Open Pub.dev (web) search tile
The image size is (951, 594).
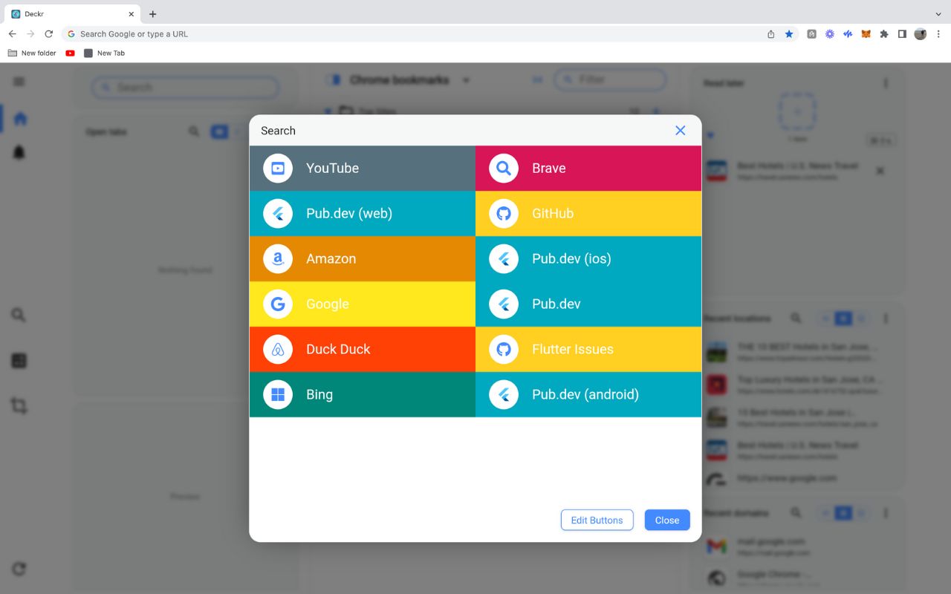click(363, 214)
